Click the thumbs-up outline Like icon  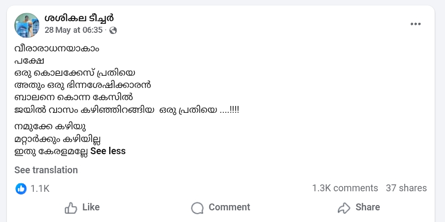[x=71, y=208]
